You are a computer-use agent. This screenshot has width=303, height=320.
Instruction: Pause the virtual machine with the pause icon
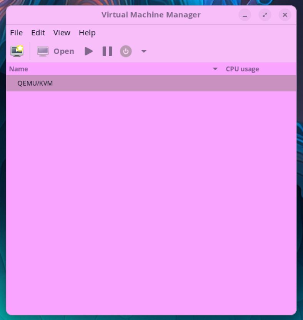coord(107,51)
